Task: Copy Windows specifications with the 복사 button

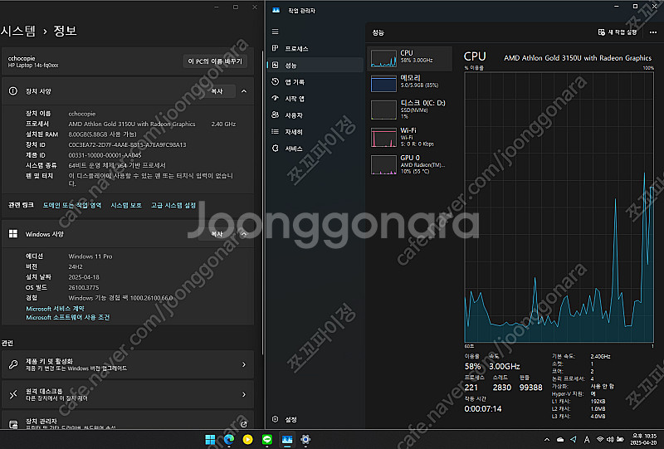Action: tap(217, 234)
